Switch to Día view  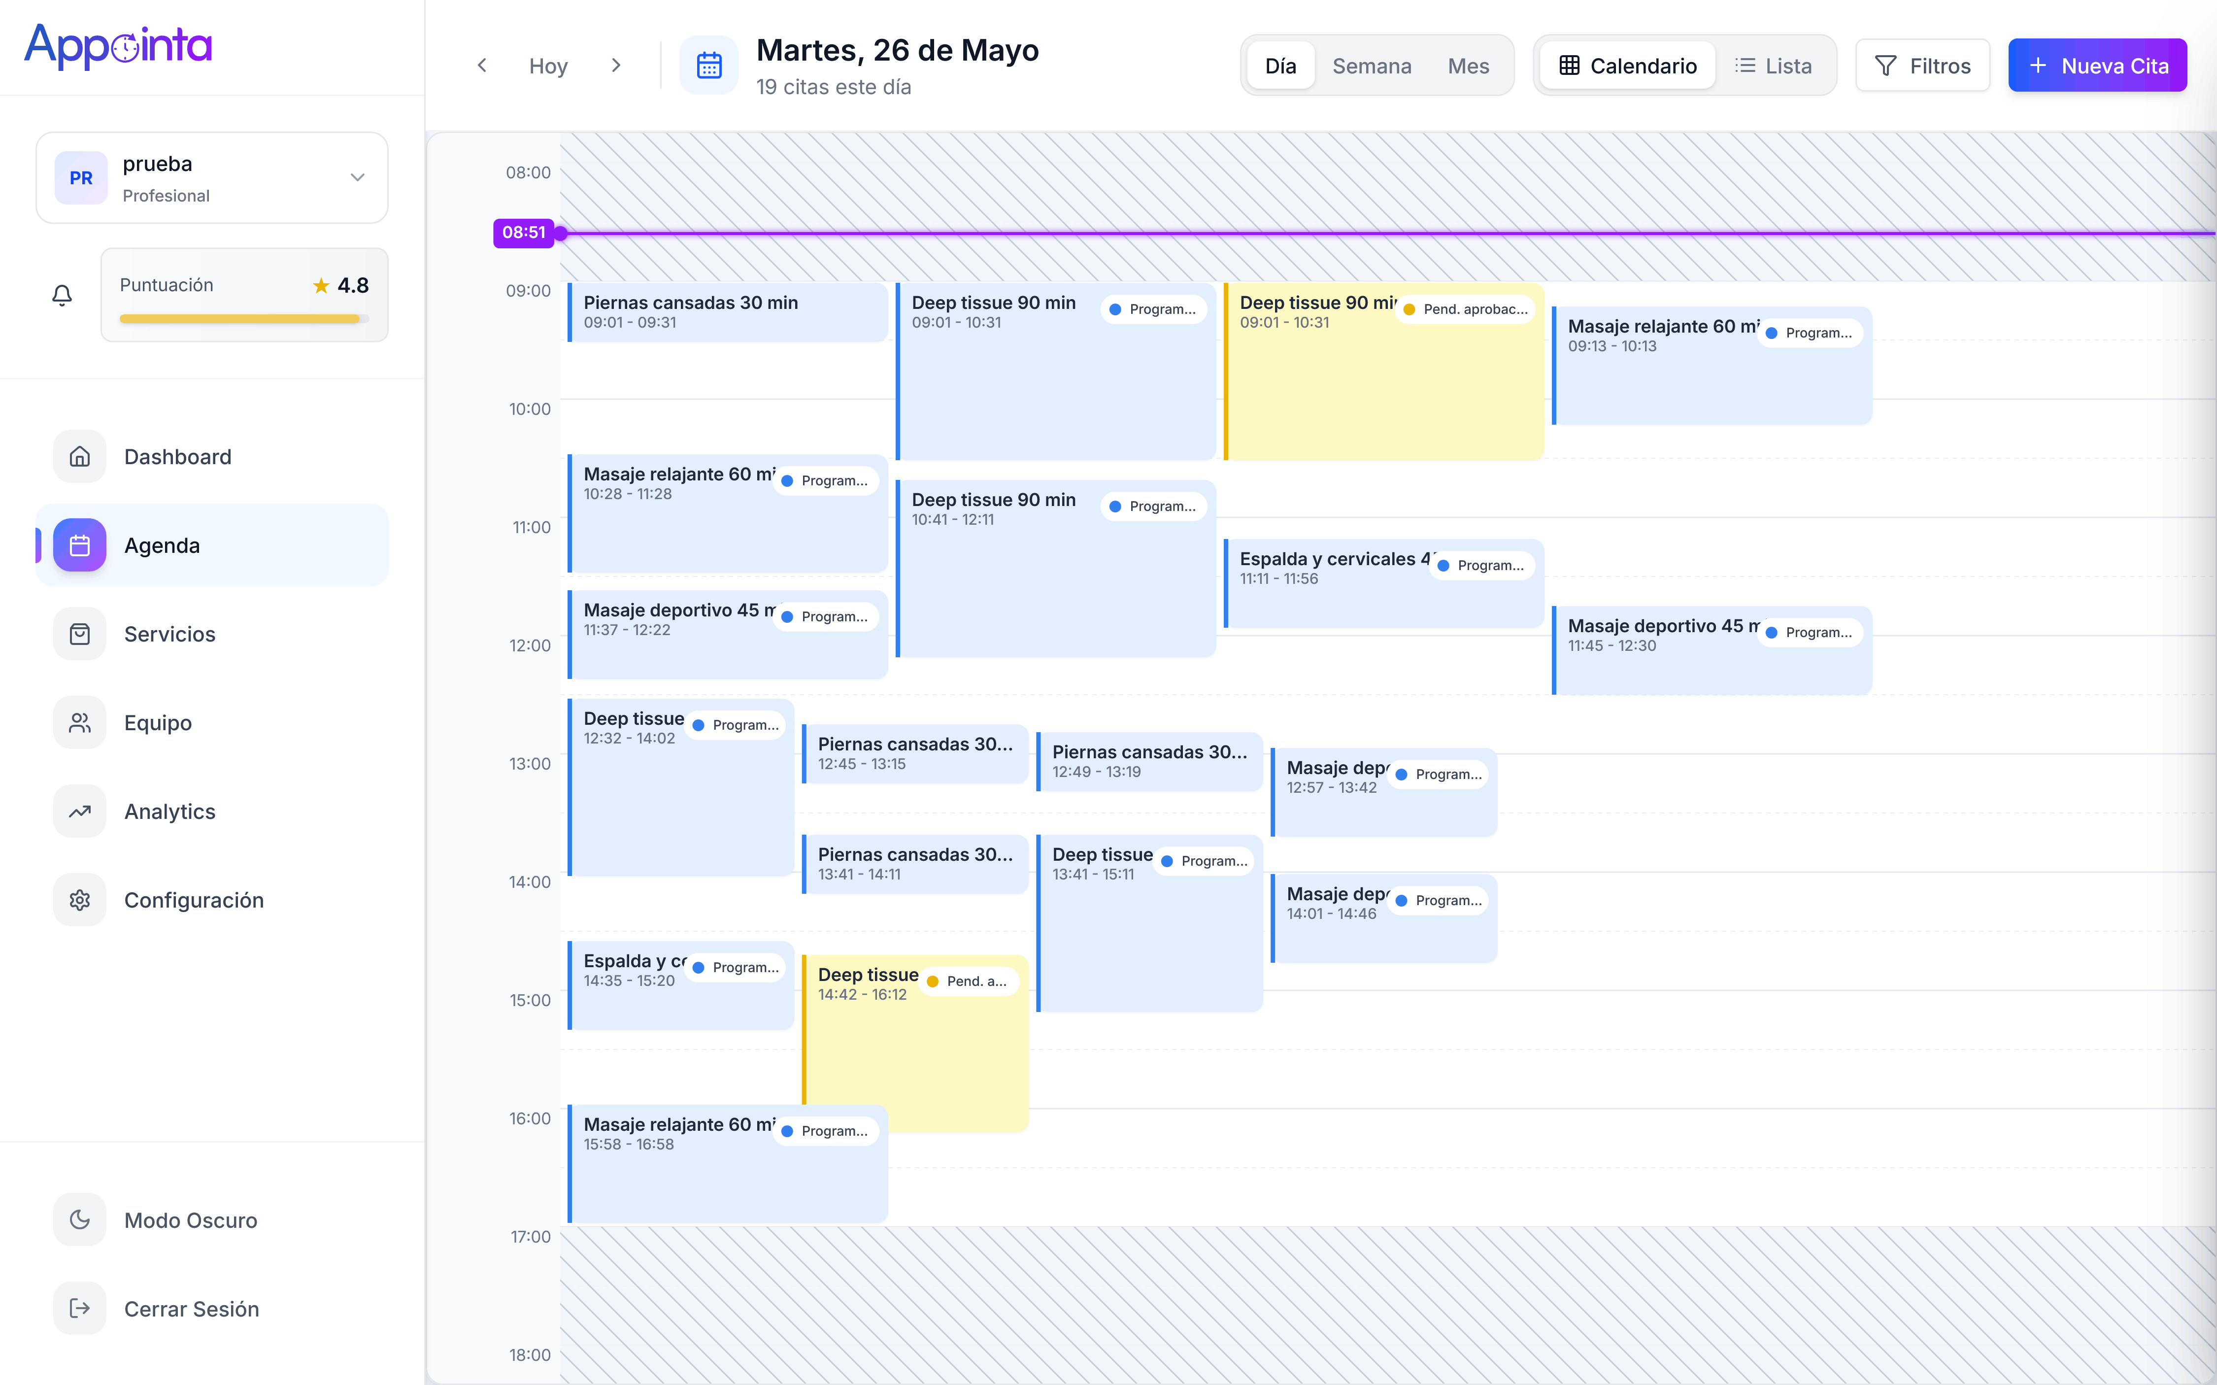pos(1280,65)
